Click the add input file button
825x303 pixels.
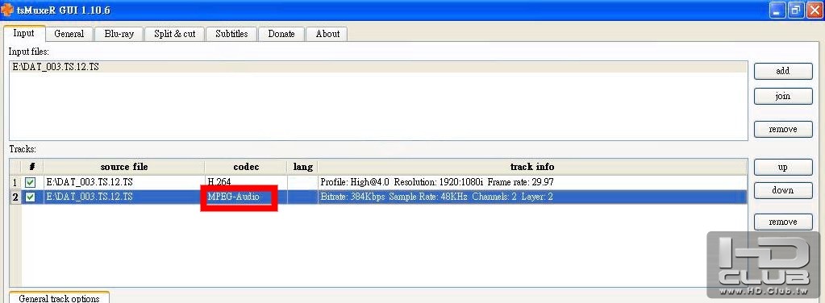coord(783,71)
